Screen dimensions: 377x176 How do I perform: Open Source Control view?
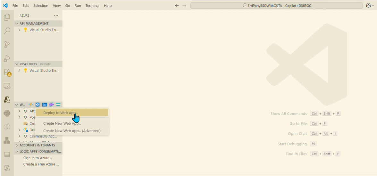click(x=7, y=45)
